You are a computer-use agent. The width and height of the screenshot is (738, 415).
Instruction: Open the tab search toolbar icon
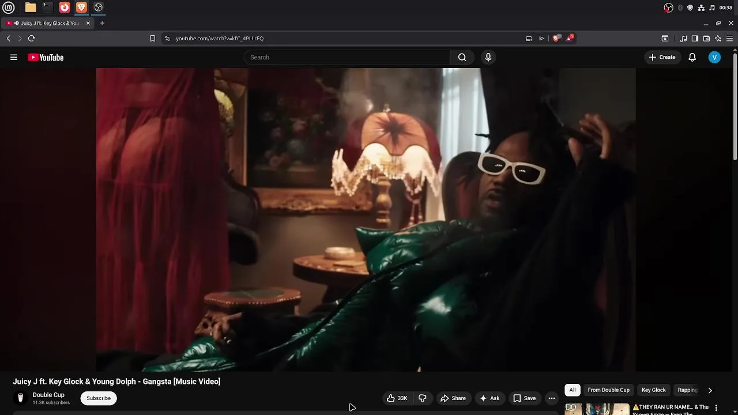click(x=665, y=38)
